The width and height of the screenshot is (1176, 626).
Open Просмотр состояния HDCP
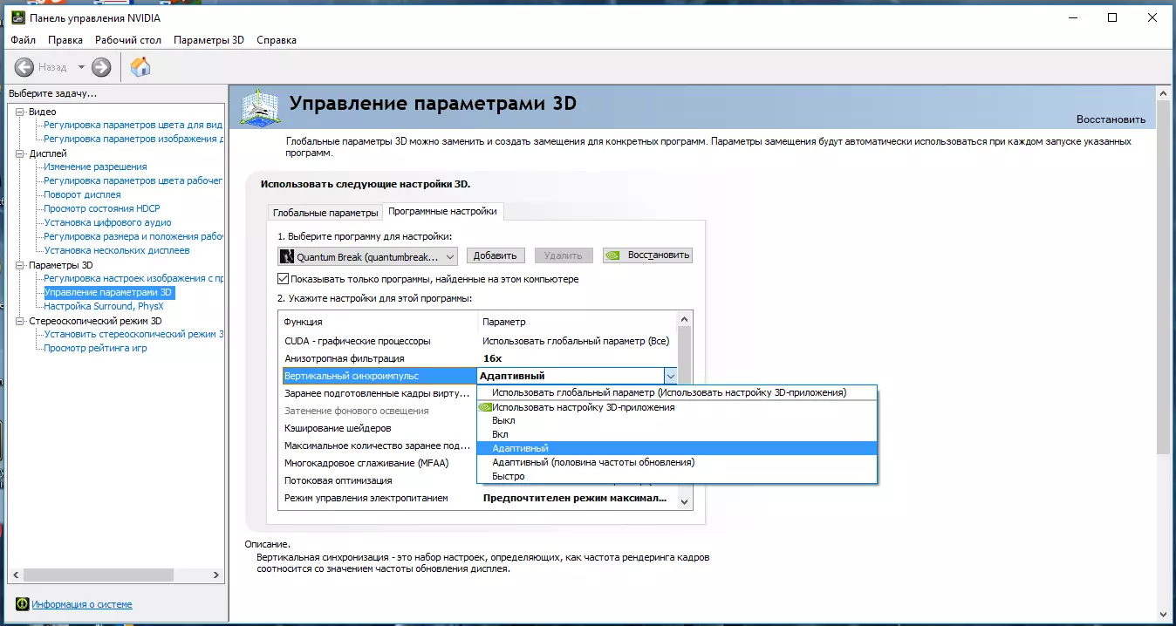tap(102, 208)
